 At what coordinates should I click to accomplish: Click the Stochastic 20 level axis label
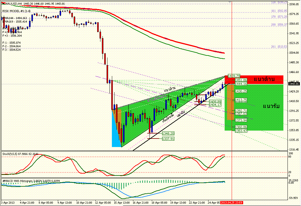[x=290, y=172]
